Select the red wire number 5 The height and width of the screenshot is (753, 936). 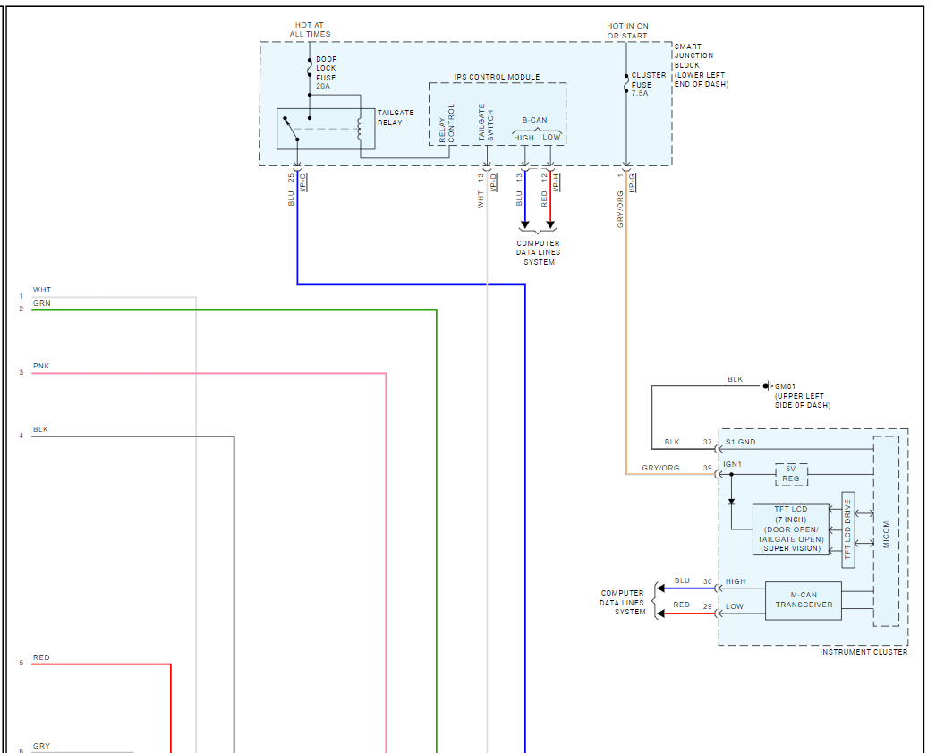pos(101,664)
